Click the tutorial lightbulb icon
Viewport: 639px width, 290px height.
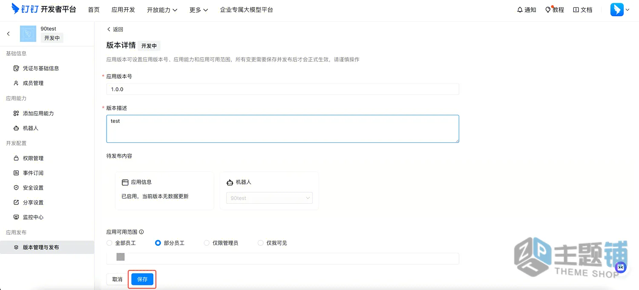click(548, 10)
